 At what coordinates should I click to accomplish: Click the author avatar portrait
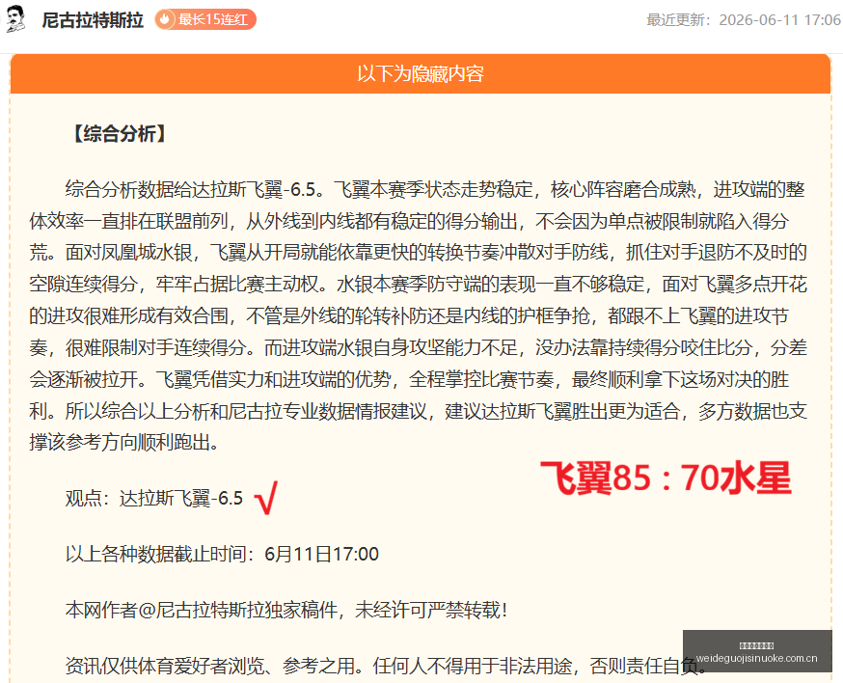coord(14,19)
